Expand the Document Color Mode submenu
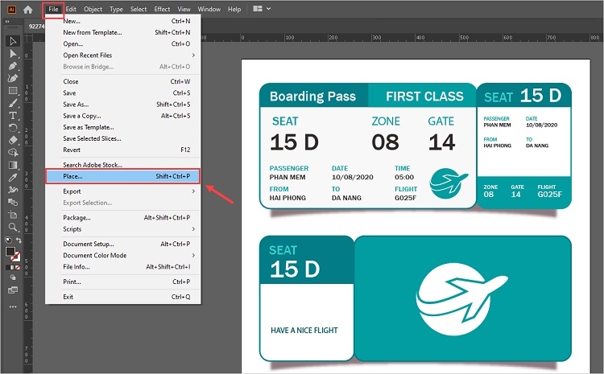Screen dimensions: 604x374 (x=193, y=255)
